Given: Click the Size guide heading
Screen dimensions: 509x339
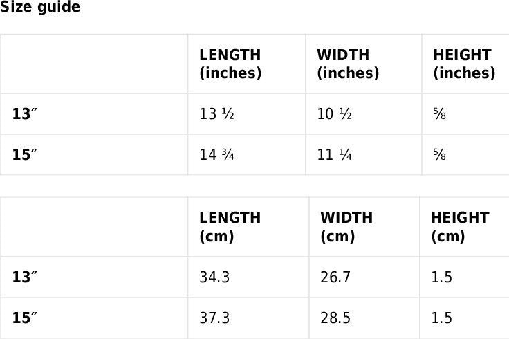Looking at the screenshot, I should pyautogui.click(x=40, y=8).
